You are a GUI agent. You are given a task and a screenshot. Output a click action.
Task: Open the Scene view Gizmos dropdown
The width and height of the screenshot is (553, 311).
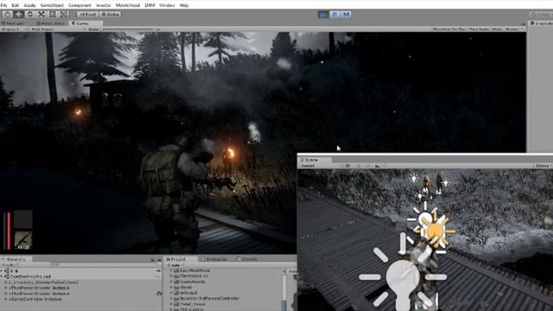pyautogui.click(x=543, y=166)
